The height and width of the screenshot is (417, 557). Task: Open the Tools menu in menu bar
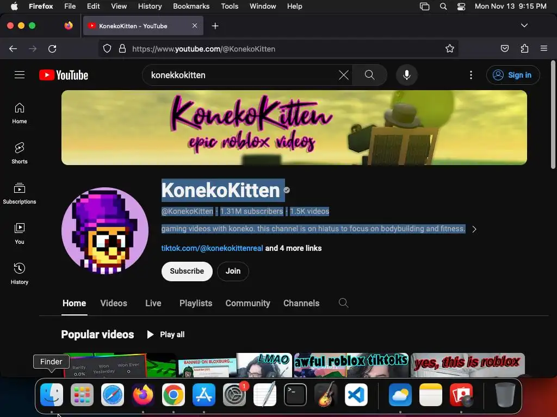(x=230, y=6)
